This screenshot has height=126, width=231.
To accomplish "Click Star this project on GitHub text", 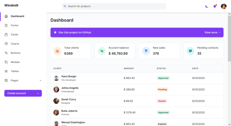I will pyautogui.click(x=74, y=32).
